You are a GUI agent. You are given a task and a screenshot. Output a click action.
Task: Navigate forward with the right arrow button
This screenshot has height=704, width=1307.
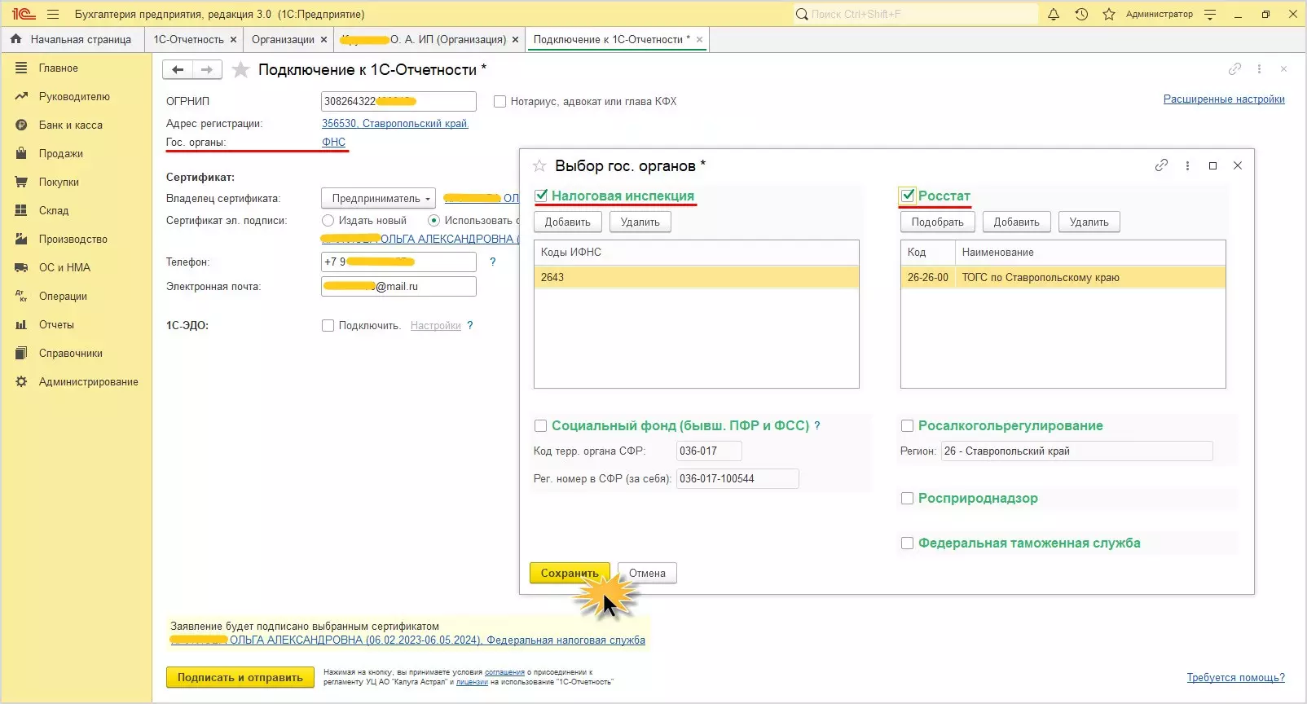pyautogui.click(x=206, y=70)
